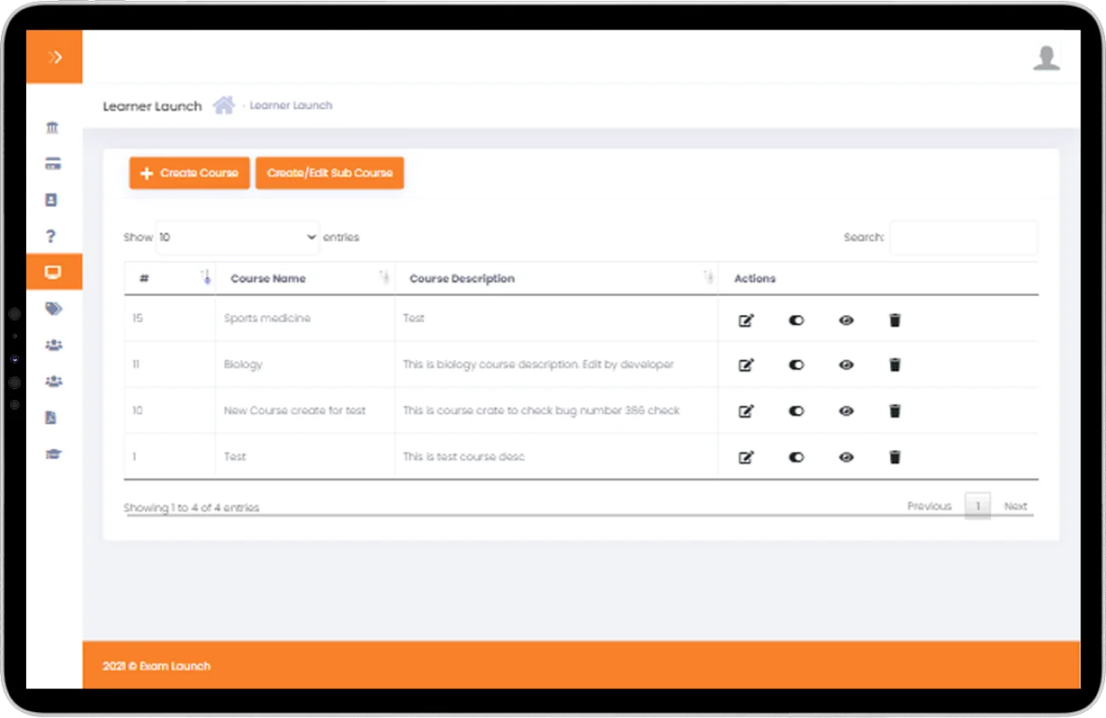The height and width of the screenshot is (718, 1106).
Task: Select the active monitor sidebar menu item
Action: click(53, 272)
